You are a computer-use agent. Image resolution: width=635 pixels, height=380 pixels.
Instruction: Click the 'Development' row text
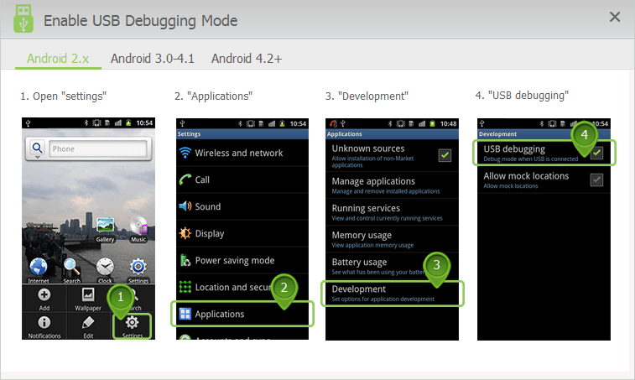[x=359, y=289]
